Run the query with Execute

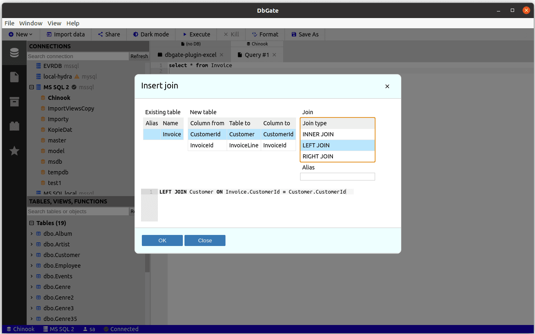point(196,34)
